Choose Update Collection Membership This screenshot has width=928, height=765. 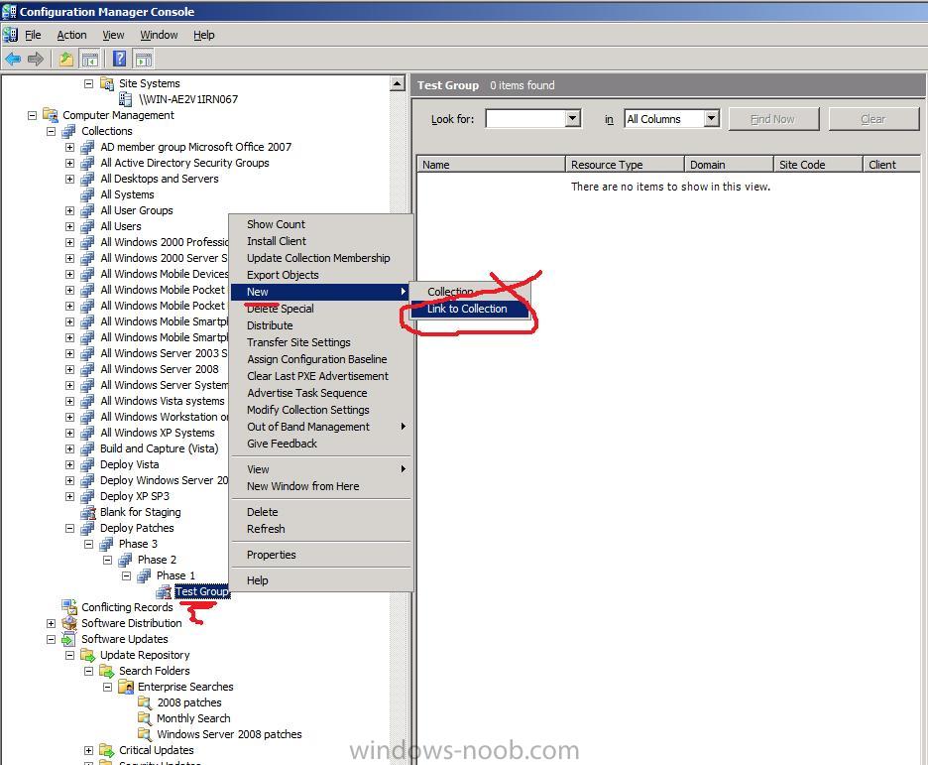click(x=318, y=258)
